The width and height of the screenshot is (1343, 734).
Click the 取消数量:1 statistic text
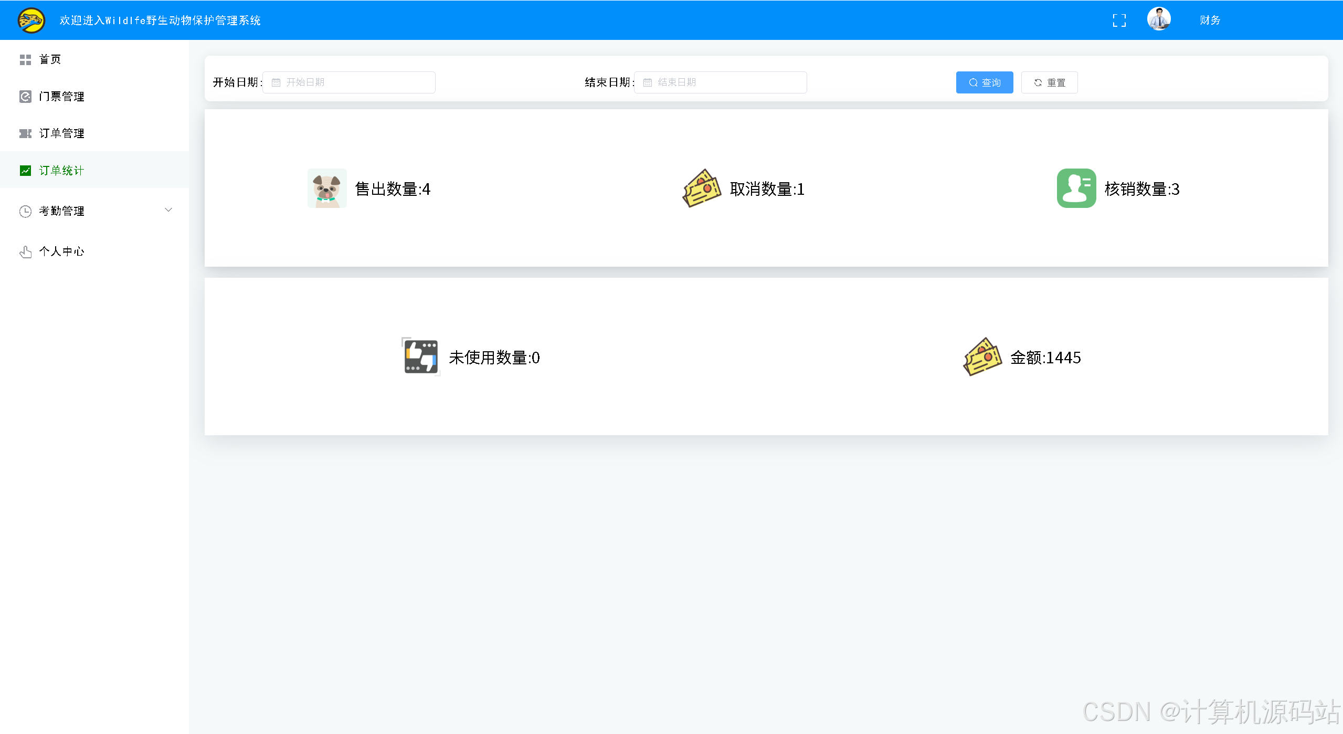coord(767,189)
